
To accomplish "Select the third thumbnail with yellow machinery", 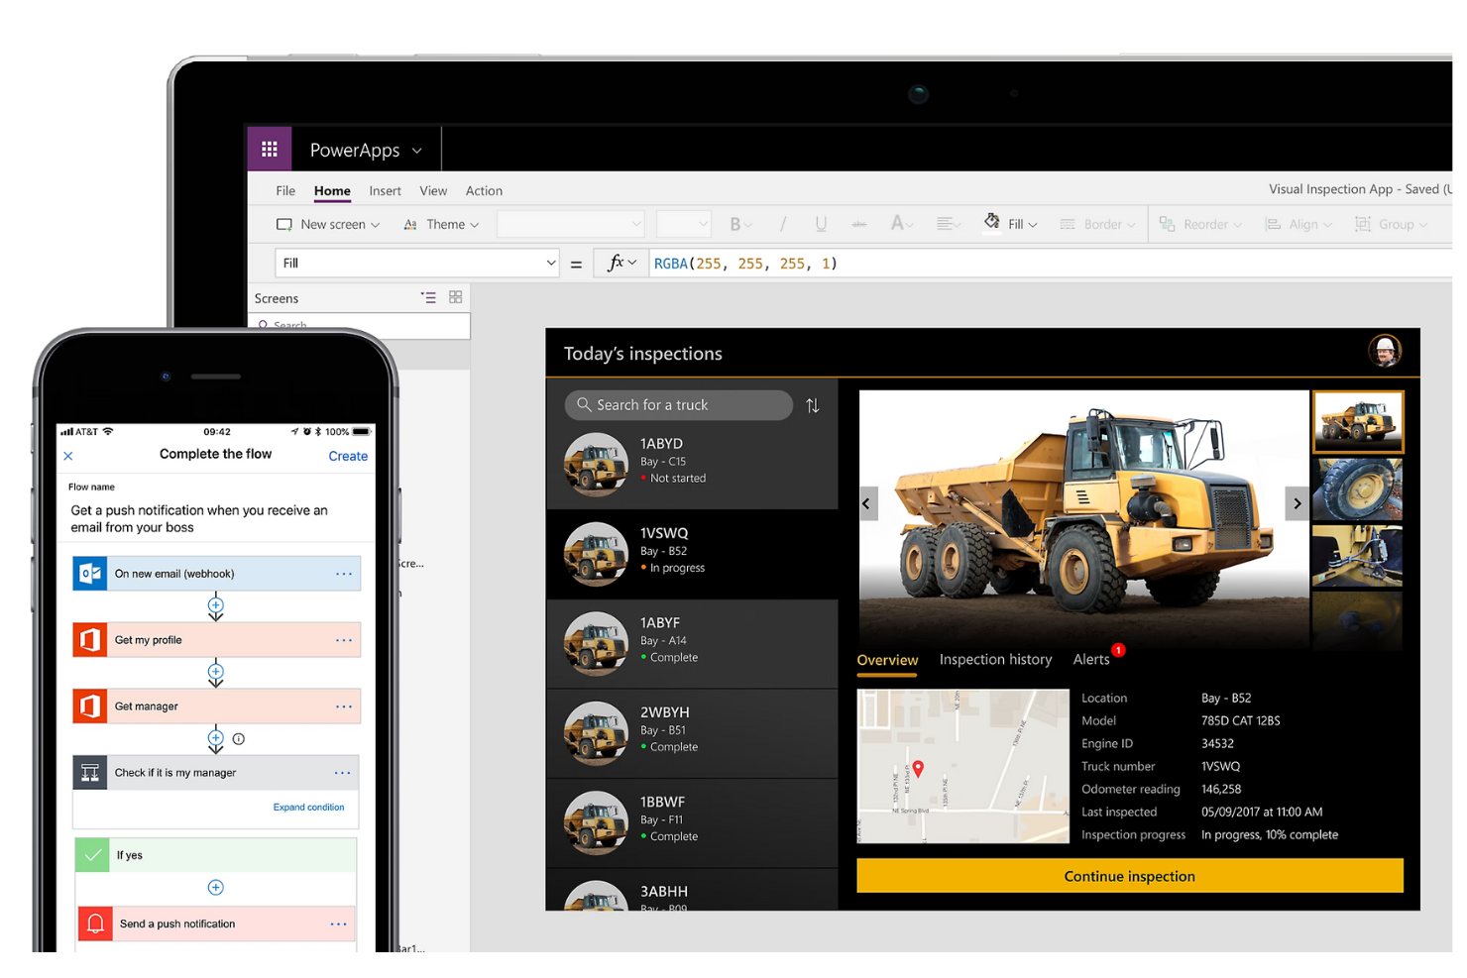I will tap(1357, 557).
